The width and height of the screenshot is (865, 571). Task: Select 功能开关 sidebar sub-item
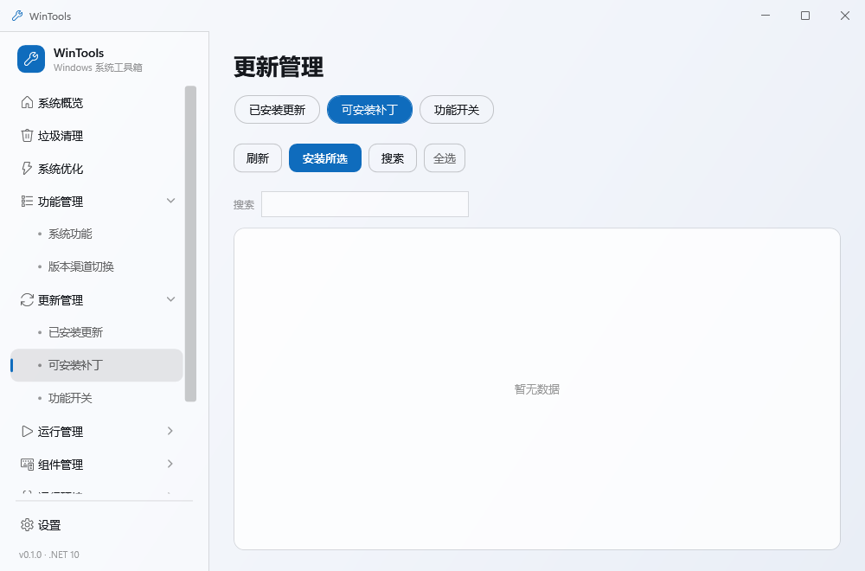pyautogui.click(x=97, y=398)
